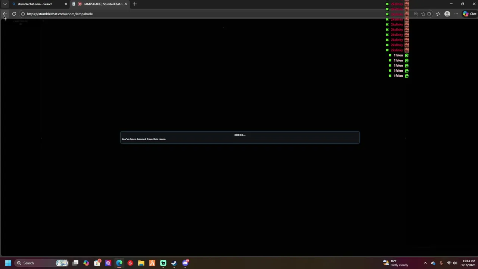Image resolution: width=478 pixels, height=269 pixels.
Task: Click the OneDrive cloud tray icon
Action: point(433,263)
